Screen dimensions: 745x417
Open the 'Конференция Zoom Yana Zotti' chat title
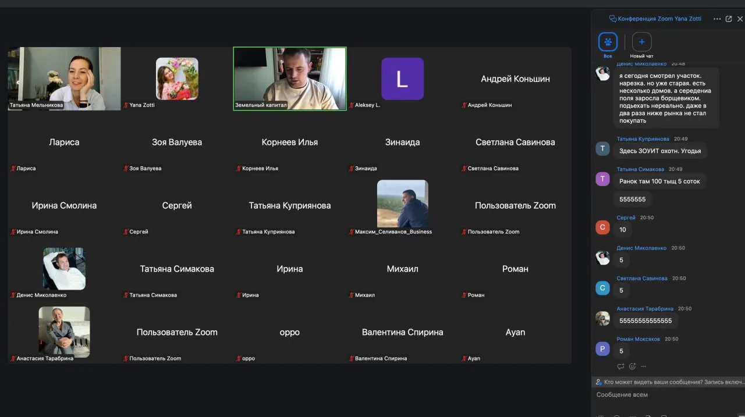[x=659, y=19]
